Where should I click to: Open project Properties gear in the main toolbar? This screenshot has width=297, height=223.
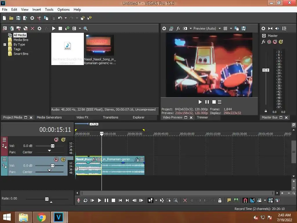pyautogui.click(x=32, y=18)
